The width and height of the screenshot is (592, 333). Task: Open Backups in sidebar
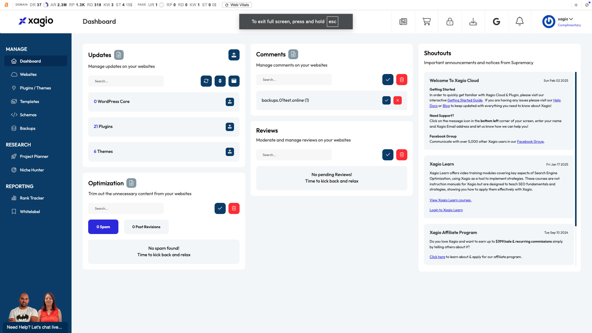click(36, 128)
